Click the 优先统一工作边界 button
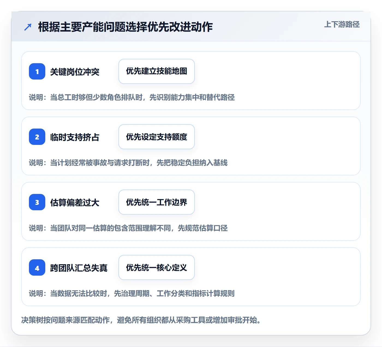The height and width of the screenshot is (347, 382). click(157, 202)
